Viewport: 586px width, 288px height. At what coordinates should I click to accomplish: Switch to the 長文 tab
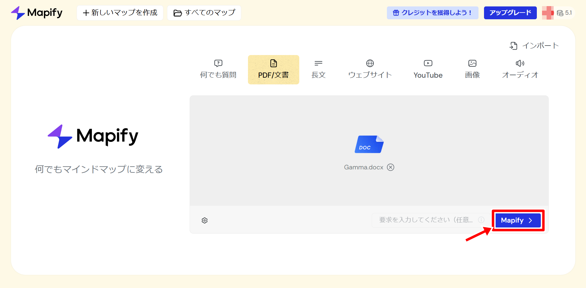(x=318, y=69)
